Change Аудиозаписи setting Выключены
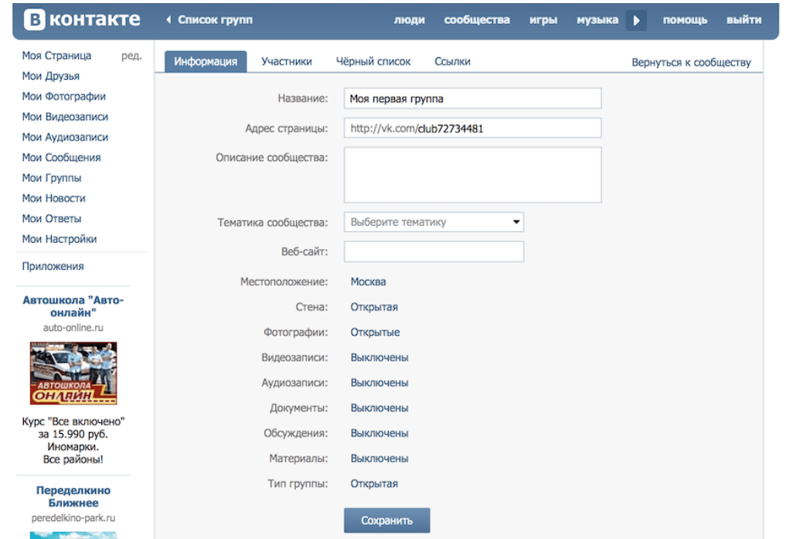 379,383
